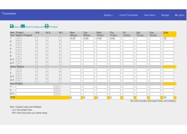The image size is (187, 134).
Task: Open selector button for Non-Project item 1
Action: pyautogui.click(x=57, y=87)
